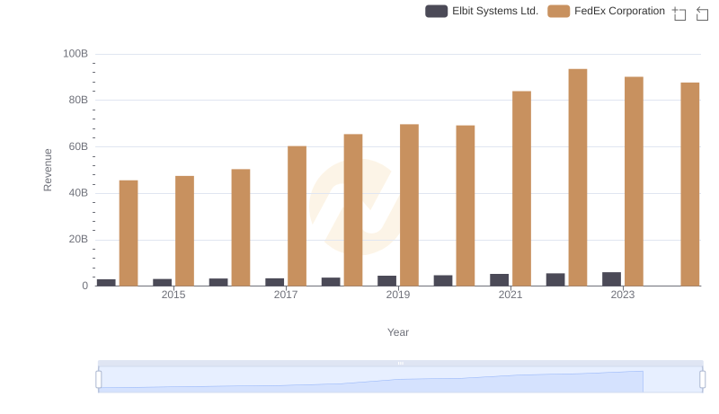Screen dimensions: 719x414
Task: Grab the left handle of the zoom slider
Action: pyautogui.click(x=99, y=380)
